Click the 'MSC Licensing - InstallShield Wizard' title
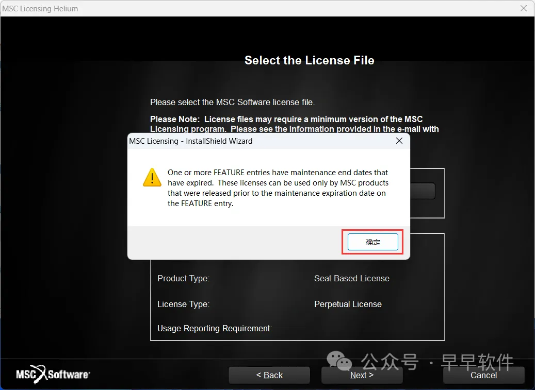The height and width of the screenshot is (390, 535). coord(191,141)
